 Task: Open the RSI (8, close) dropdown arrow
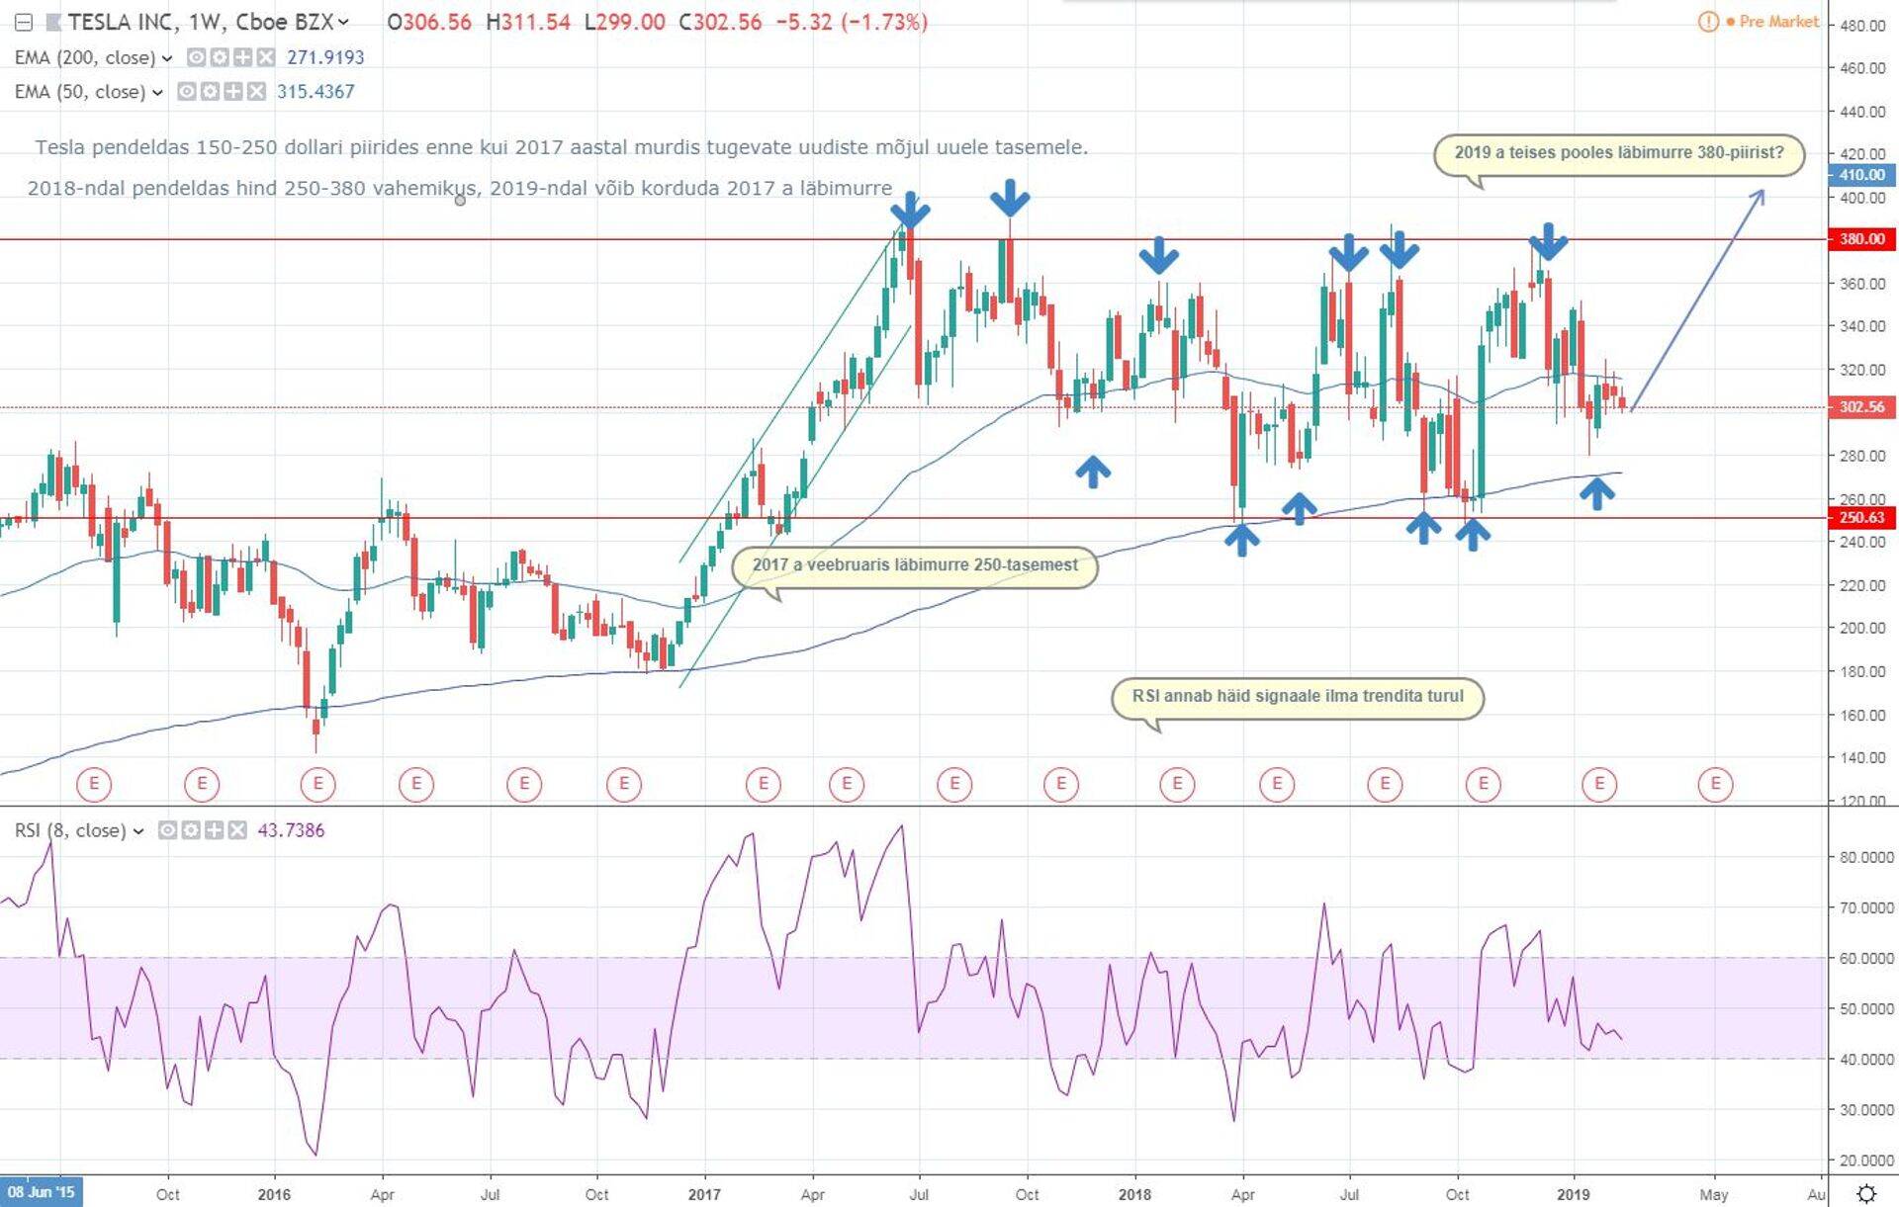click(138, 831)
